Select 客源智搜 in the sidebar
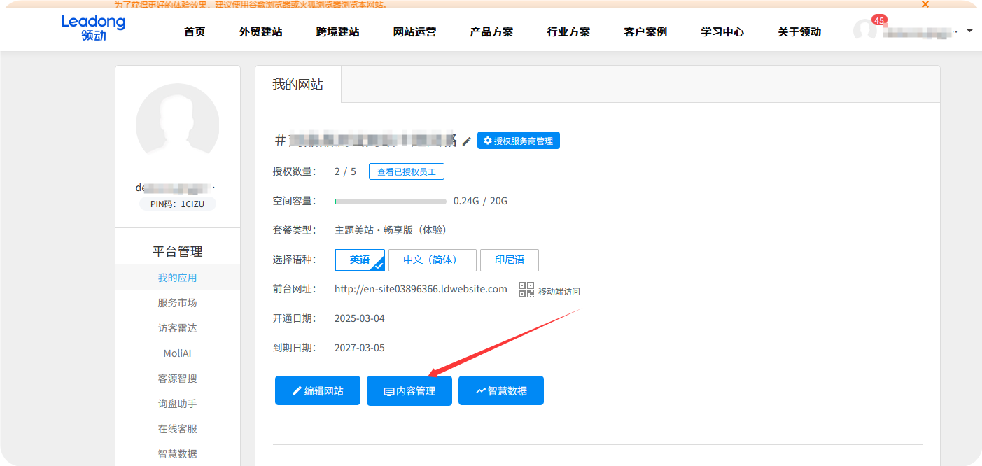 point(178,378)
